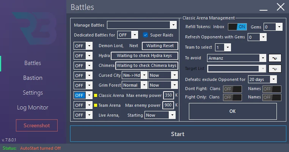Image resolution: width=289 pixels, height=152 pixels.
Task: Toggle the Refill Tokens Inbox ON switch
Action: [x=237, y=27]
